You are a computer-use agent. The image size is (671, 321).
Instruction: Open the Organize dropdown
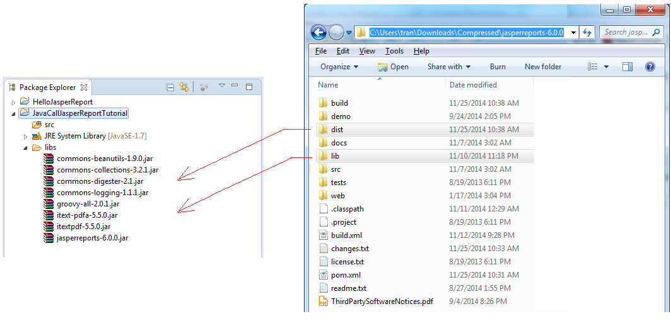339,67
